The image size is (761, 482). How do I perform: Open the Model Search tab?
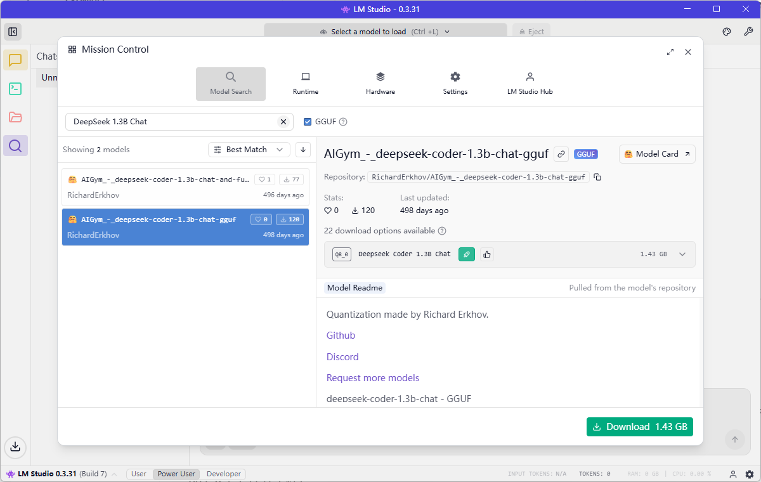tap(231, 84)
